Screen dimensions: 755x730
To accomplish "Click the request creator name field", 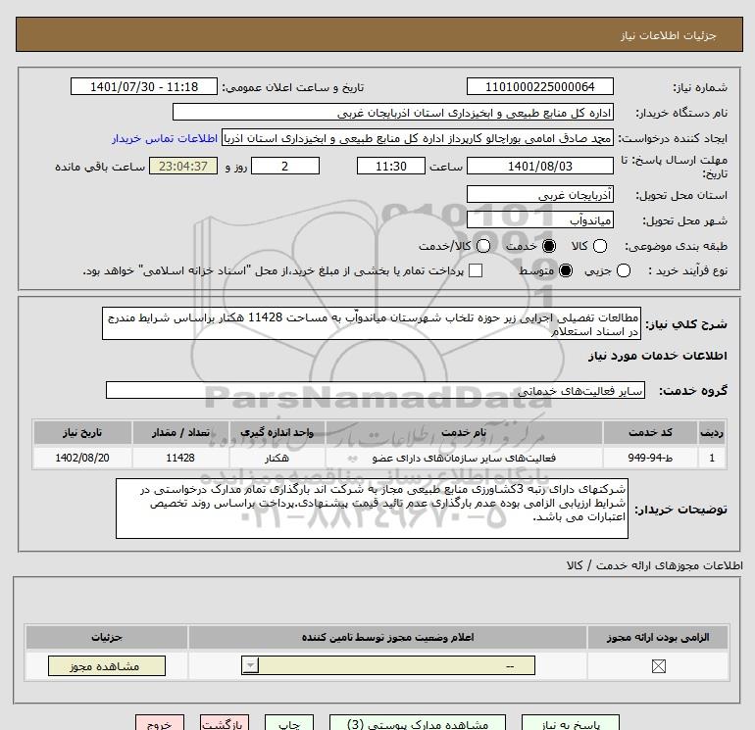I will (418, 138).
